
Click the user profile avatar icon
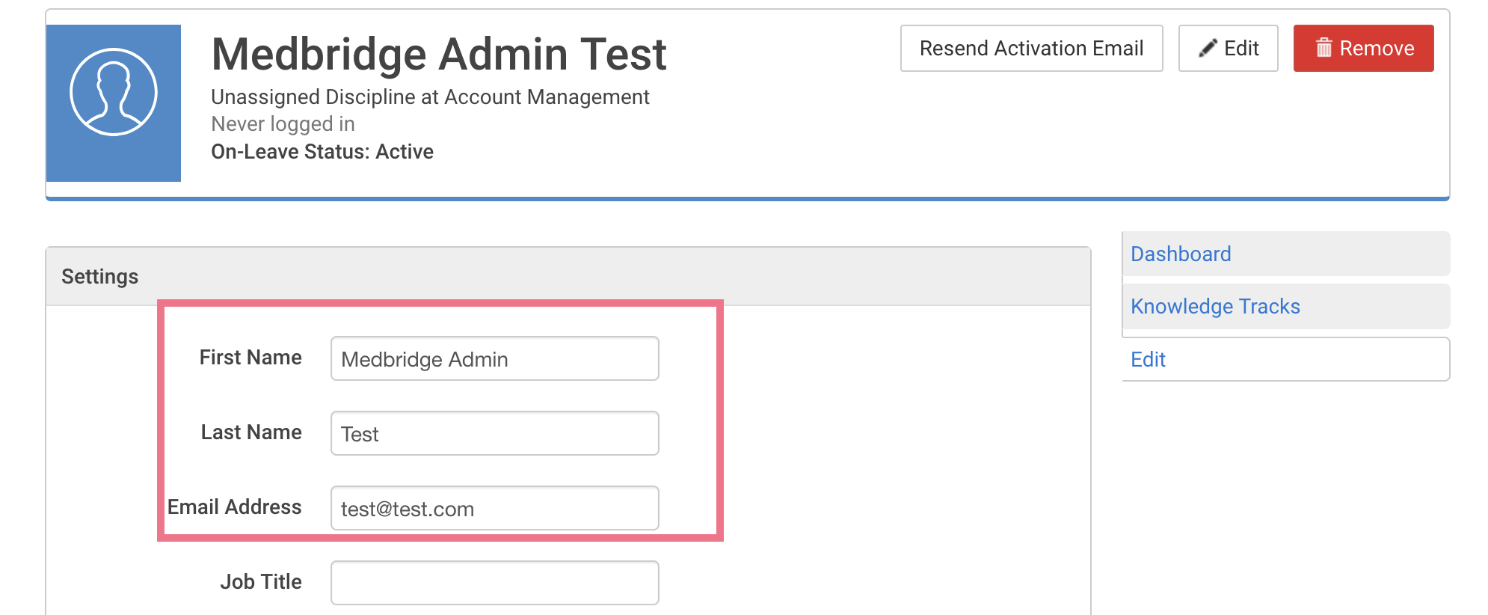114,103
